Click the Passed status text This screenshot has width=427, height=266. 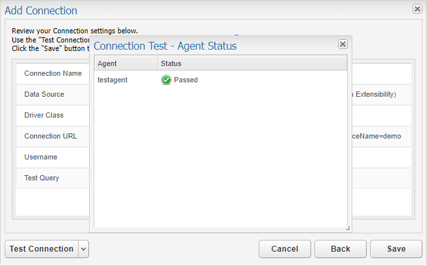(x=186, y=80)
